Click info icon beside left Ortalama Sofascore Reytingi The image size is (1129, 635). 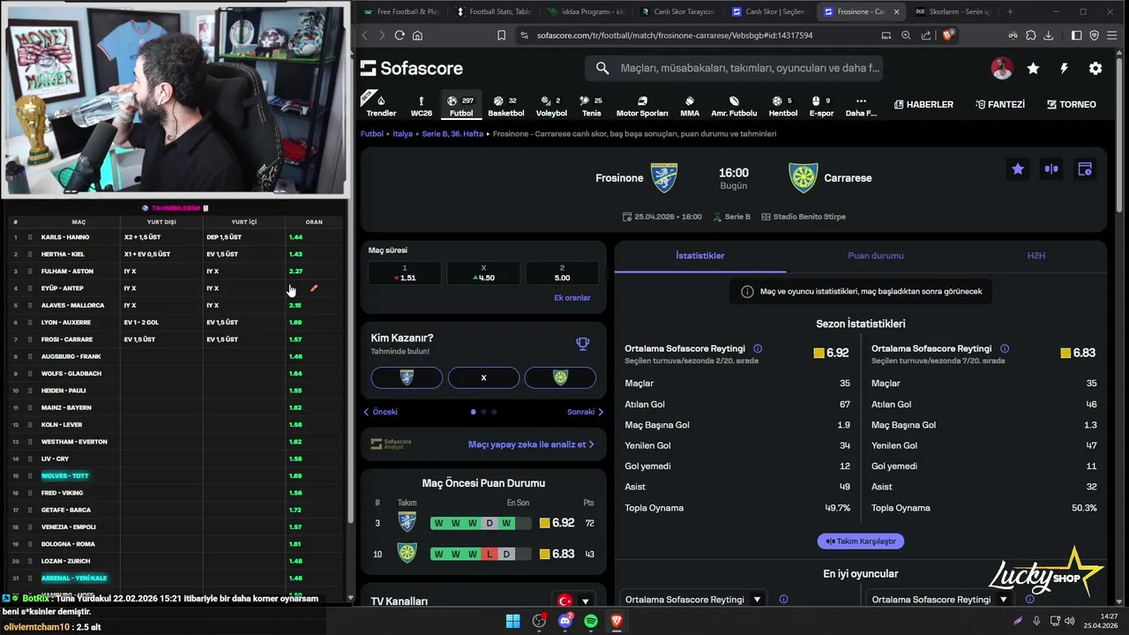tap(758, 348)
